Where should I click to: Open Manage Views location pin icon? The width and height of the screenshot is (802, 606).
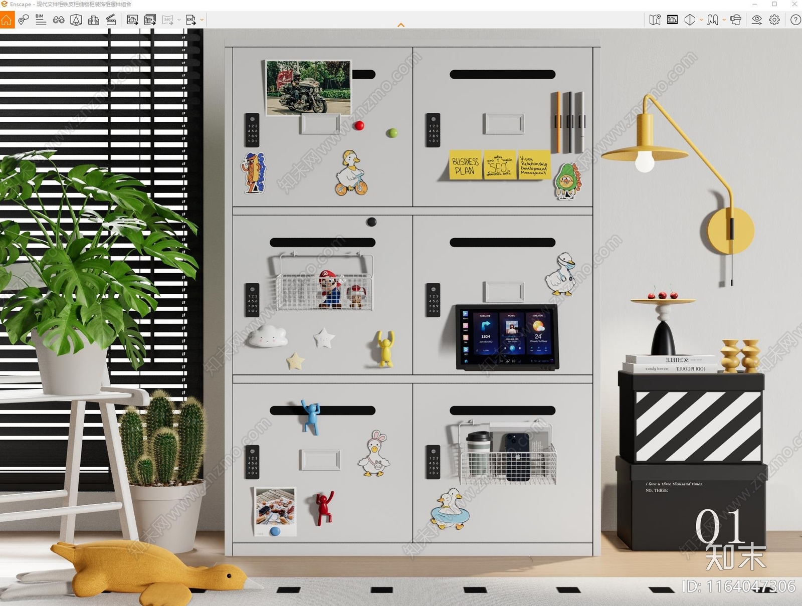24,20
